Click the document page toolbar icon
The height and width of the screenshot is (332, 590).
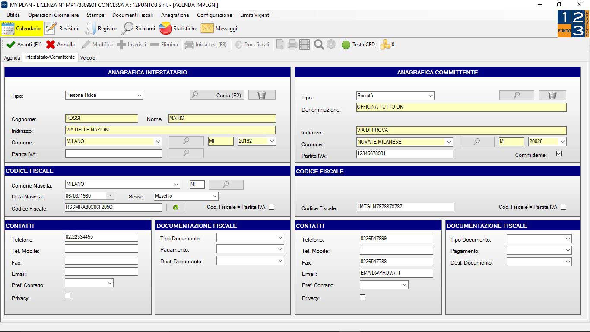pyautogui.click(x=280, y=45)
